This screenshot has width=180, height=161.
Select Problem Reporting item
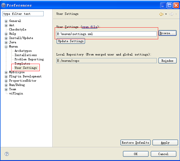[x=29, y=59]
